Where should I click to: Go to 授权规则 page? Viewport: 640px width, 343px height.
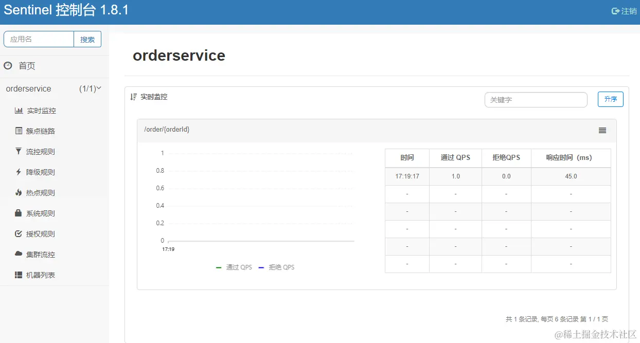[41, 234]
